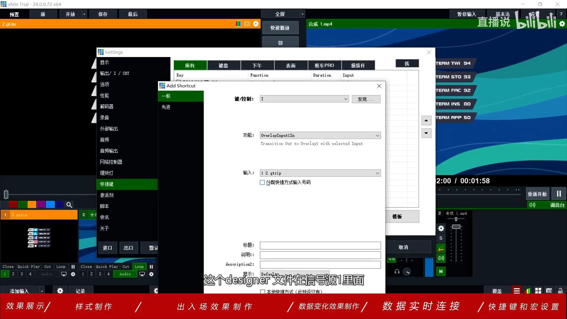Select 先进 in the Add Shortcut dialog
The height and width of the screenshot is (319, 567).
[166, 107]
